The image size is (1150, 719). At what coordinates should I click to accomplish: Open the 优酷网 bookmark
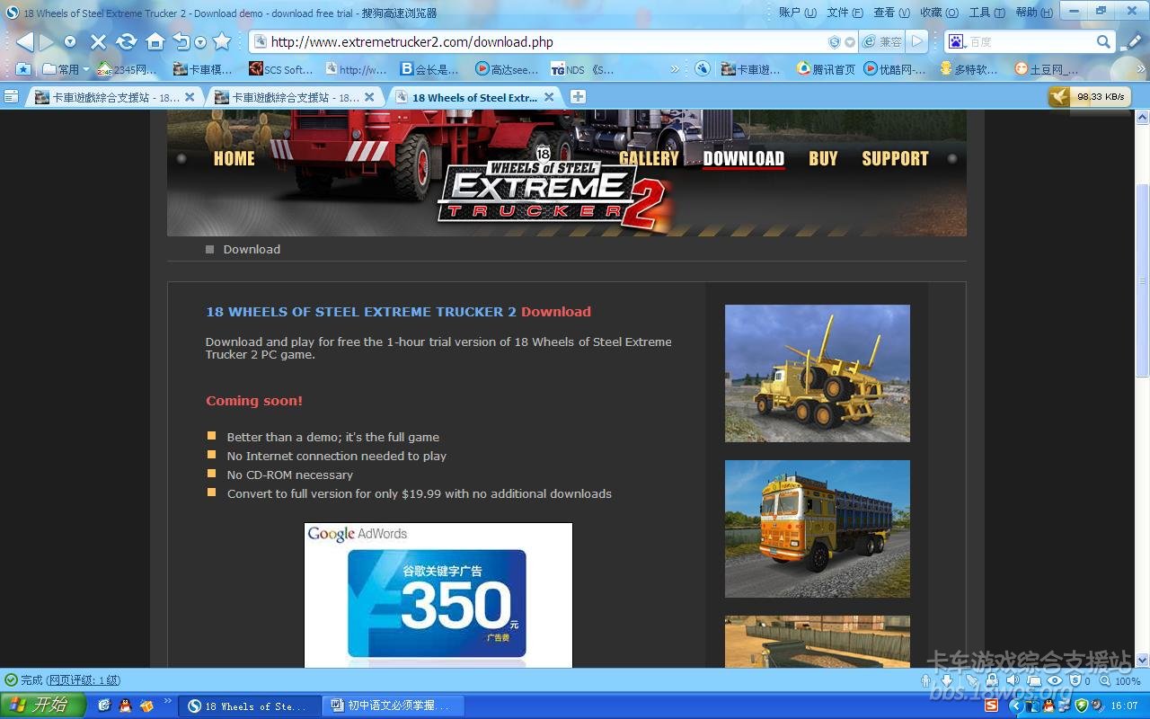click(x=895, y=69)
